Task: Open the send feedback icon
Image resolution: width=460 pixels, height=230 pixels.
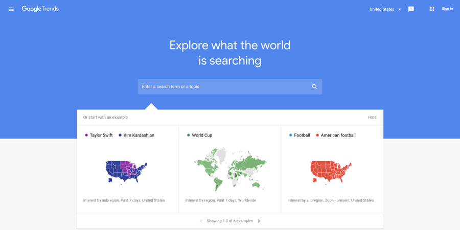Action: pyautogui.click(x=411, y=9)
